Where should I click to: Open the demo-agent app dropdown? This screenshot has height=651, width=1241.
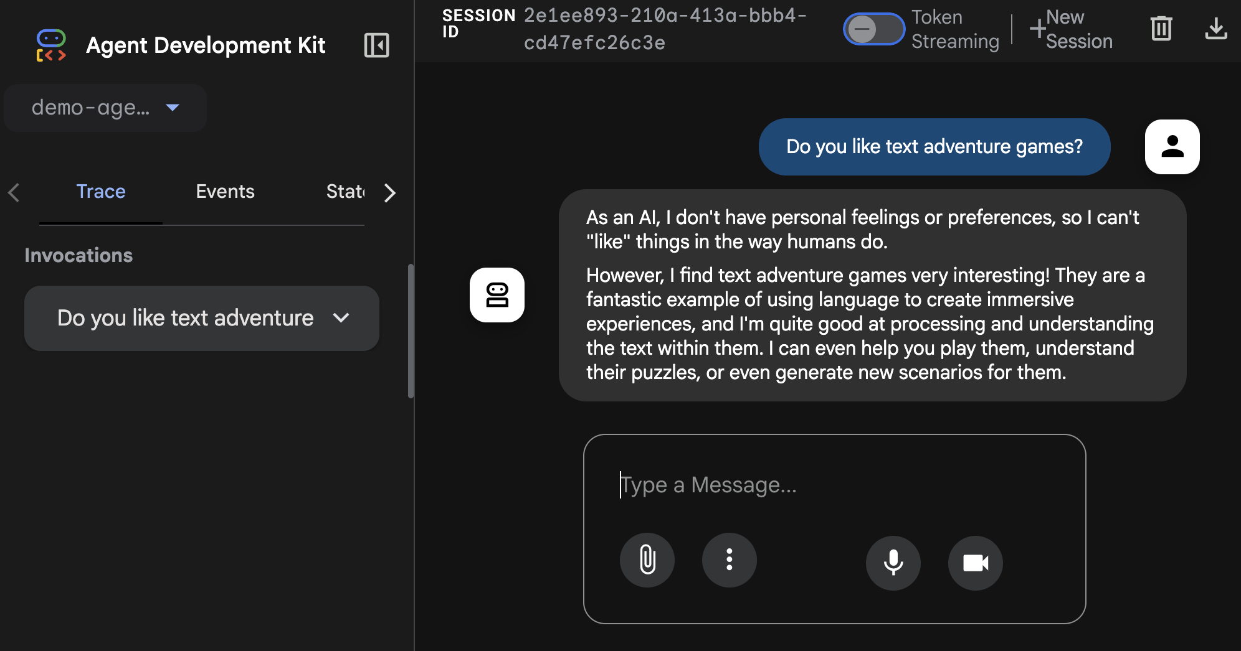click(x=105, y=108)
